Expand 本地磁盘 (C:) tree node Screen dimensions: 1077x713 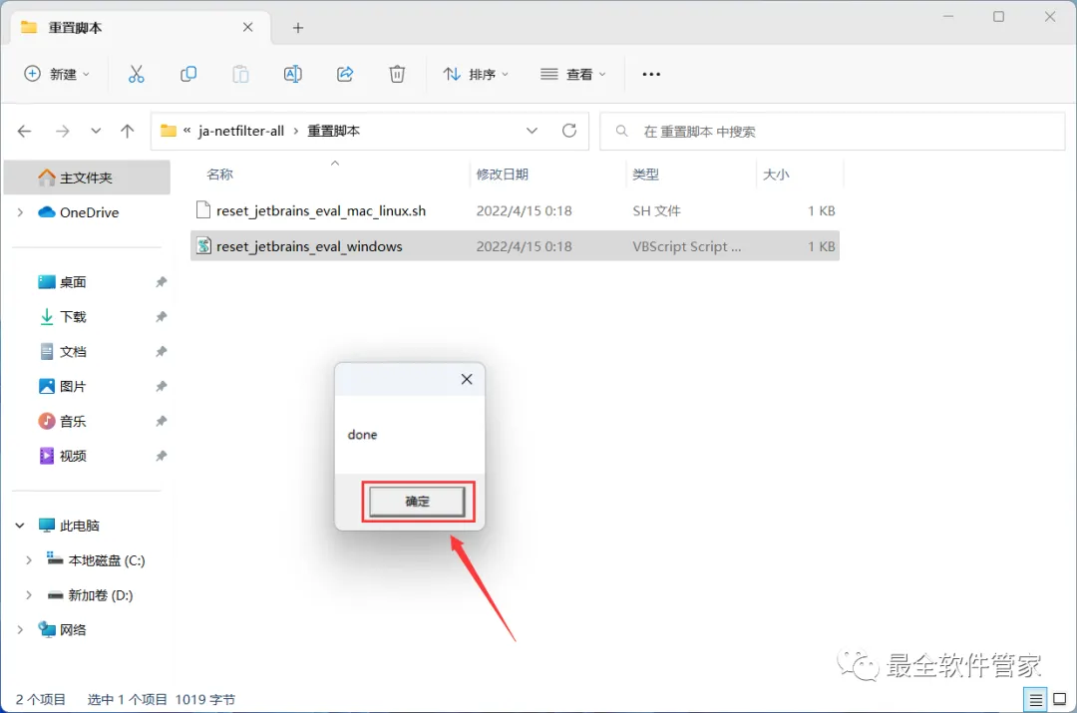pyautogui.click(x=28, y=560)
